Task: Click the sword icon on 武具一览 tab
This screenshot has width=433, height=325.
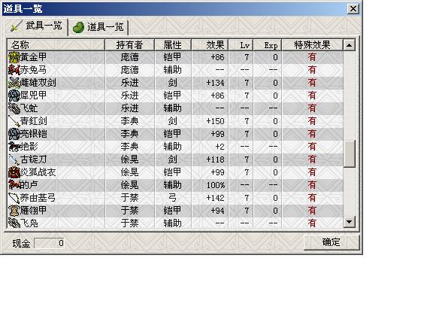Action: click(x=16, y=26)
